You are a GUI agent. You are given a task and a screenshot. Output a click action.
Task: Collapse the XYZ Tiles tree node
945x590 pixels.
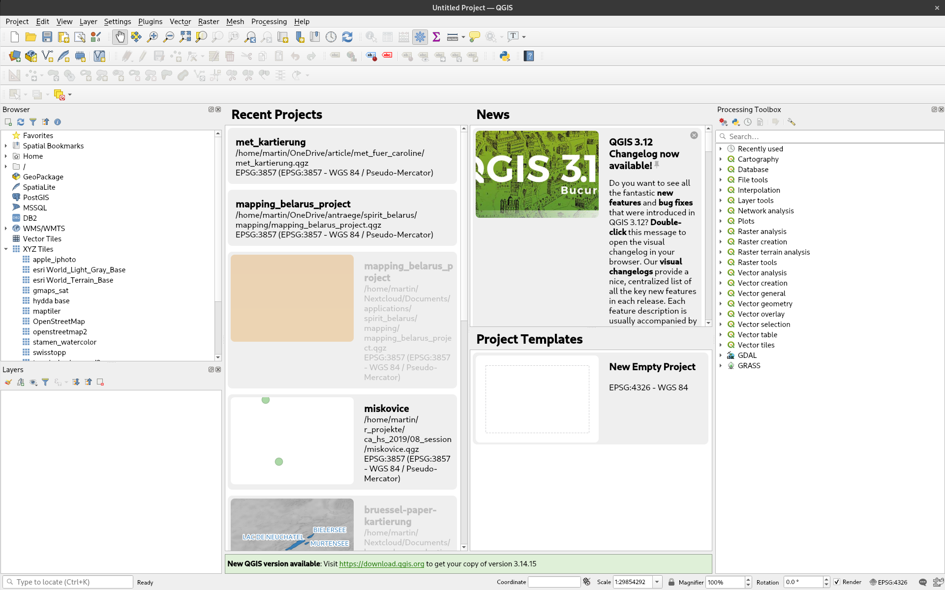pyautogui.click(x=6, y=249)
